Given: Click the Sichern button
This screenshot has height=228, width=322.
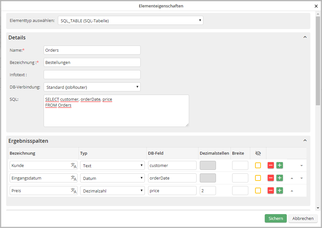Looking at the screenshot, I should 275,218.
